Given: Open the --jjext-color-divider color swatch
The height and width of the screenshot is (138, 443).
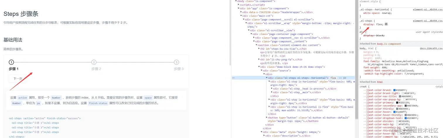Looking at the screenshot, I should pyautogui.click(x=397, y=121).
